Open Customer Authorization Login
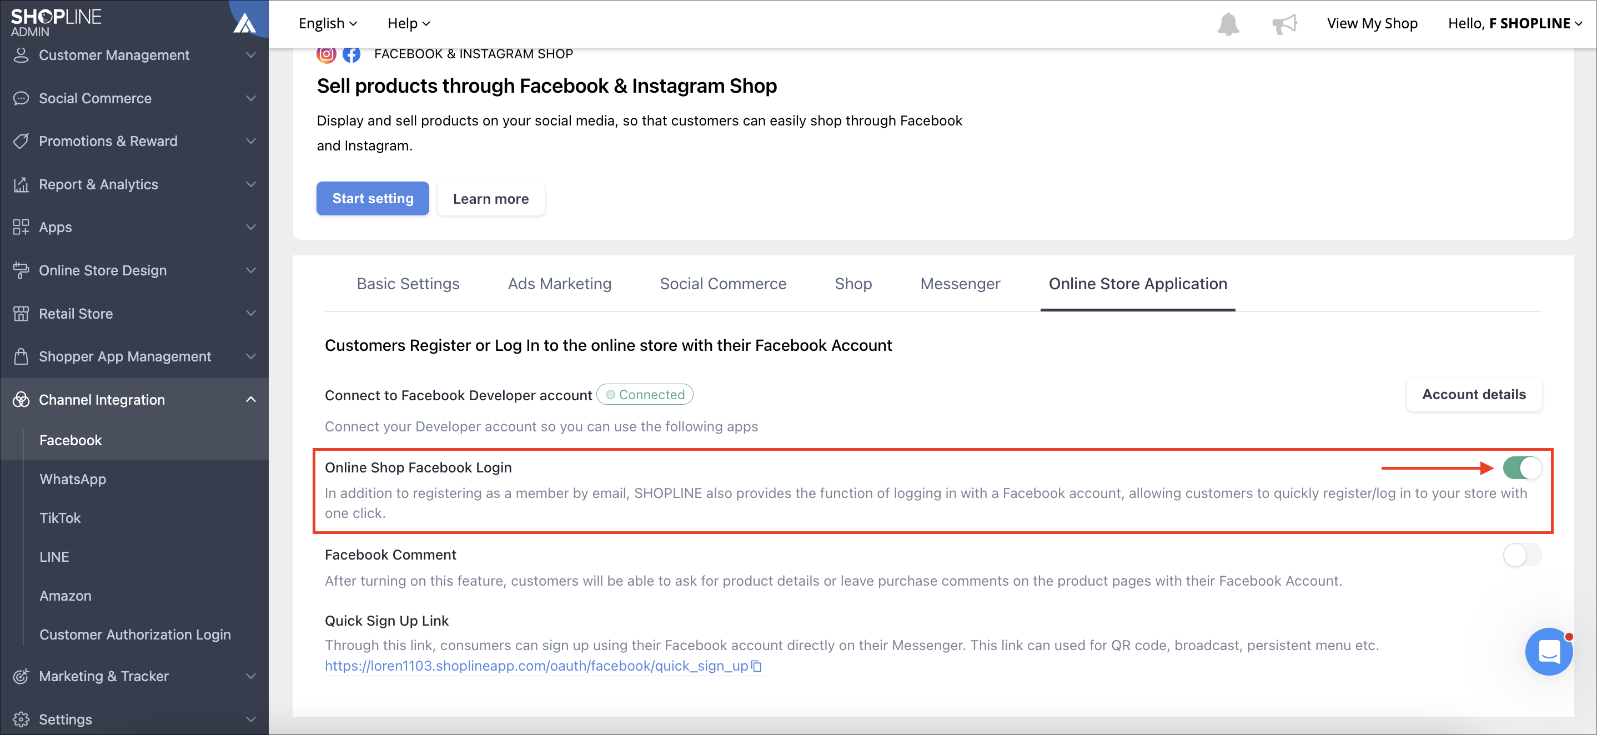 click(x=135, y=635)
